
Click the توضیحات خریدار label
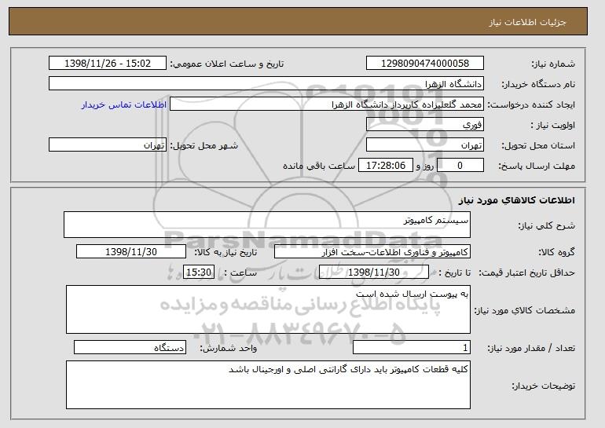tap(543, 386)
